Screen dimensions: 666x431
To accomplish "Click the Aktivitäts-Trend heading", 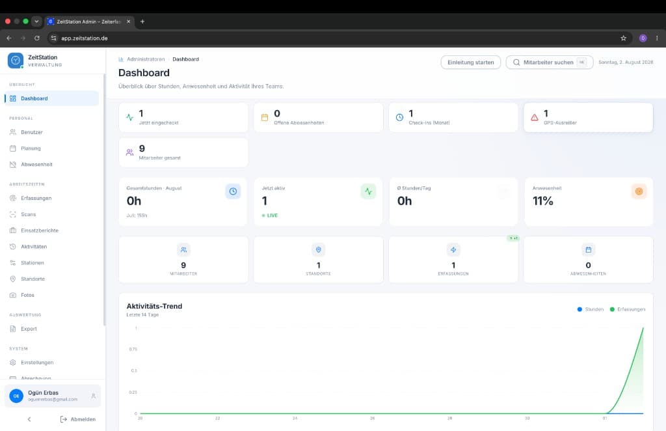I will (x=154, y=306).
